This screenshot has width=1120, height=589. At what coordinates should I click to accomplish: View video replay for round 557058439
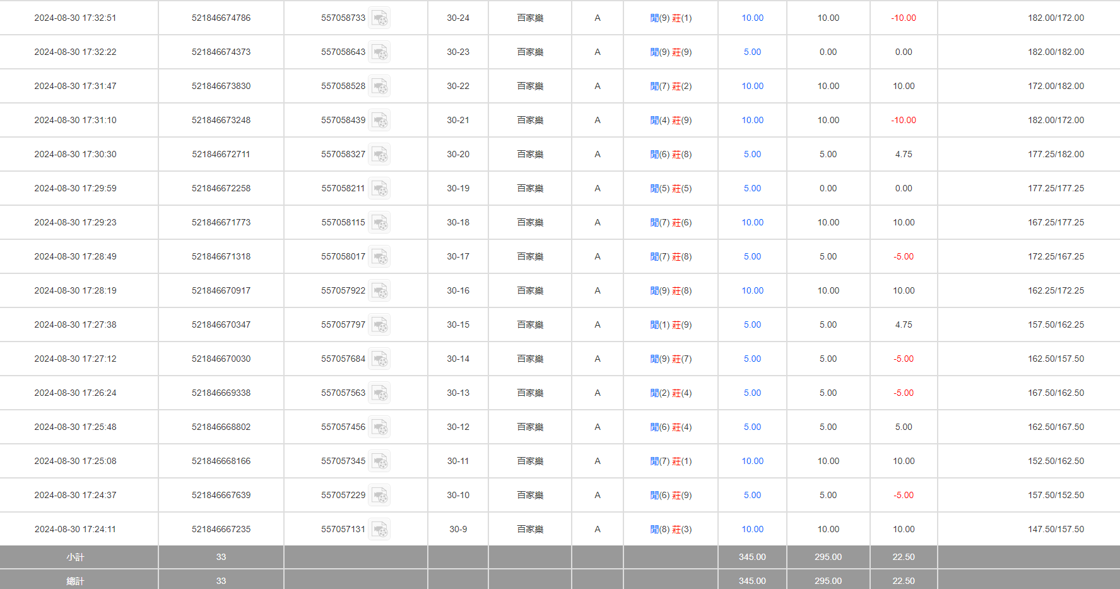pos(379,121)
